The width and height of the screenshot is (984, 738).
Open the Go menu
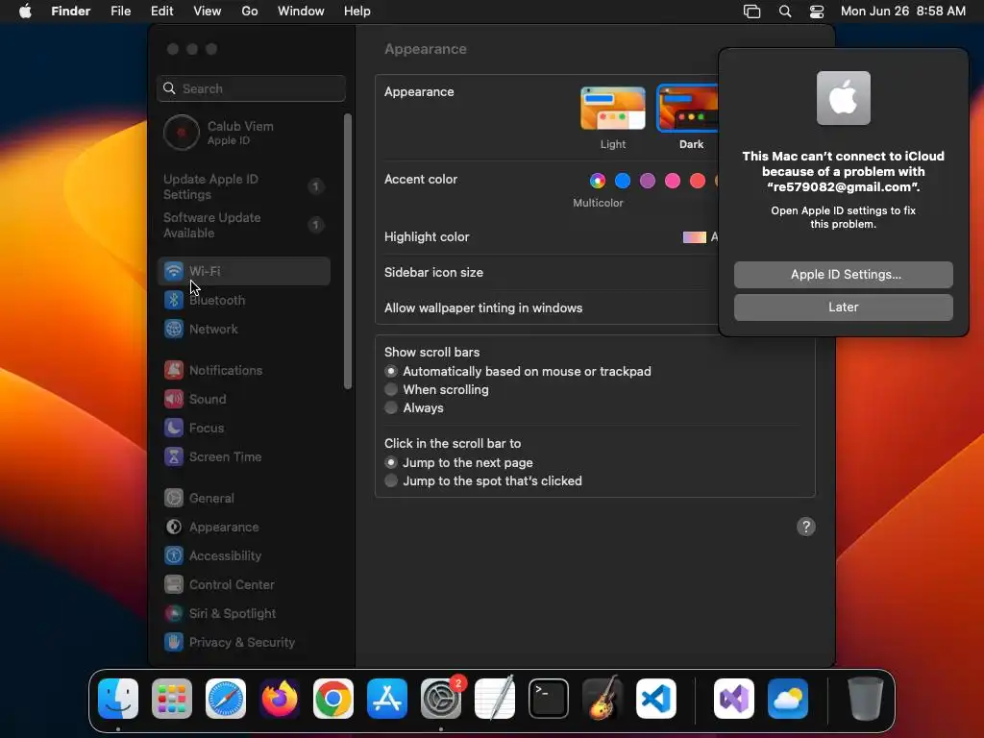click(x=250, y=12)
